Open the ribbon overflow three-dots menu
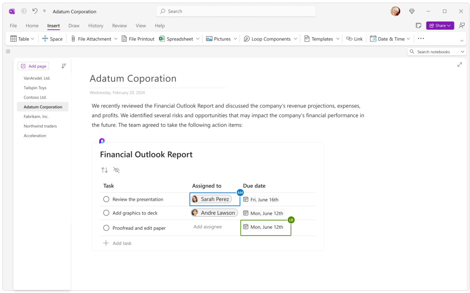Viewport: 470px width, 293px height. 421,39
